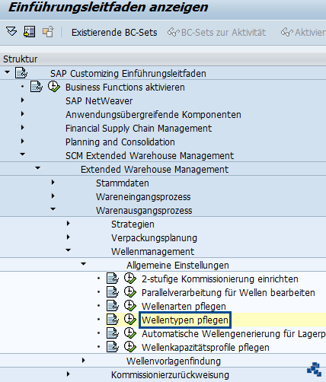Collapse Allgemeine Einstellungen node
The height and width of the screenshot is (382, 326).
tap(84, 264)
